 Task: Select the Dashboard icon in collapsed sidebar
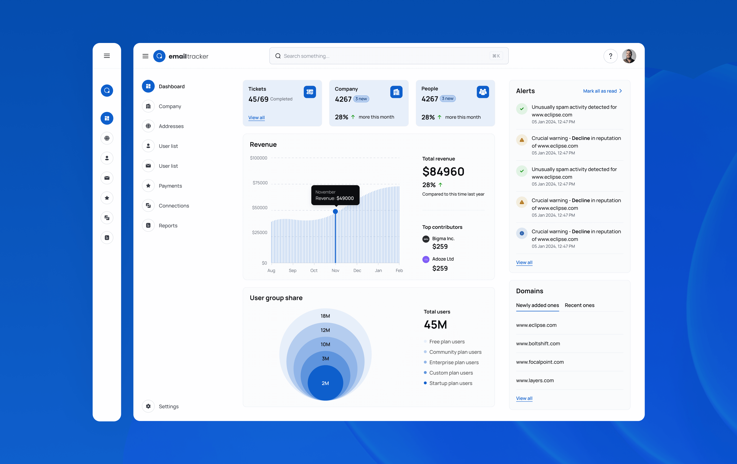pyautogui.click(x=107, y=118)
